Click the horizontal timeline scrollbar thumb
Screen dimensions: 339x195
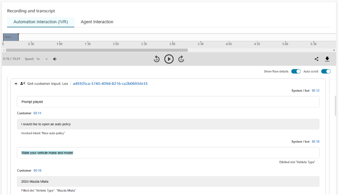[x=97, y=50]
